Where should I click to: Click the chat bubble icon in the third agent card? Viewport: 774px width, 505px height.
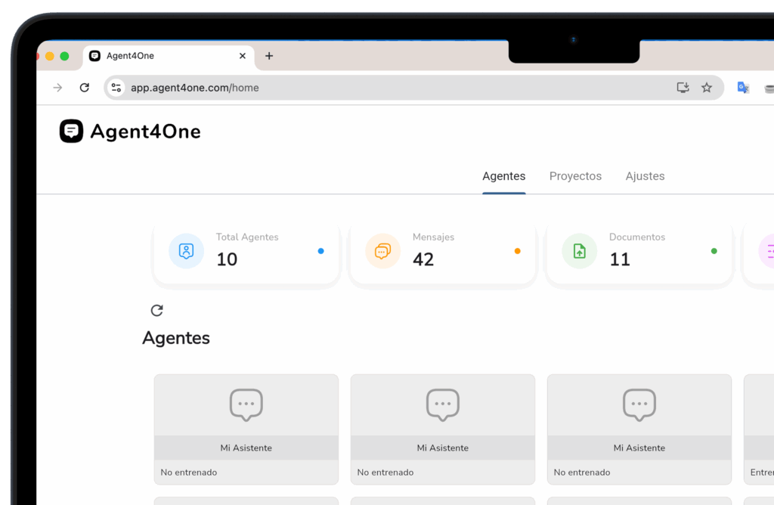coord(639,404)
